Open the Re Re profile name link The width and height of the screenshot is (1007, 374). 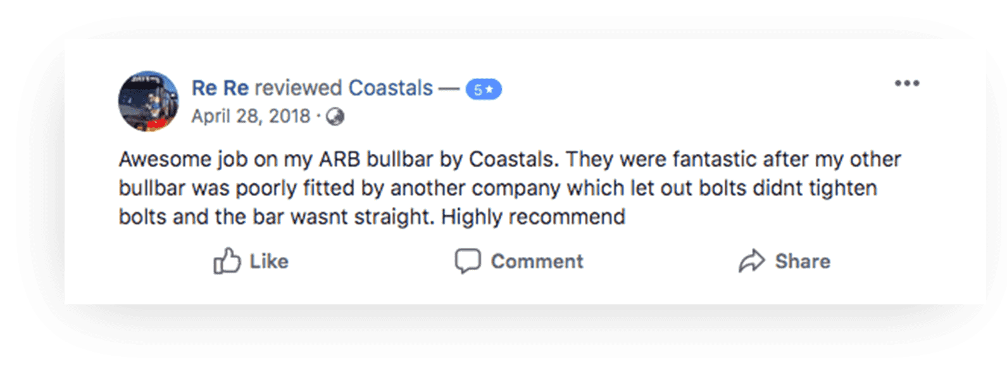click(x=220, y=88)
